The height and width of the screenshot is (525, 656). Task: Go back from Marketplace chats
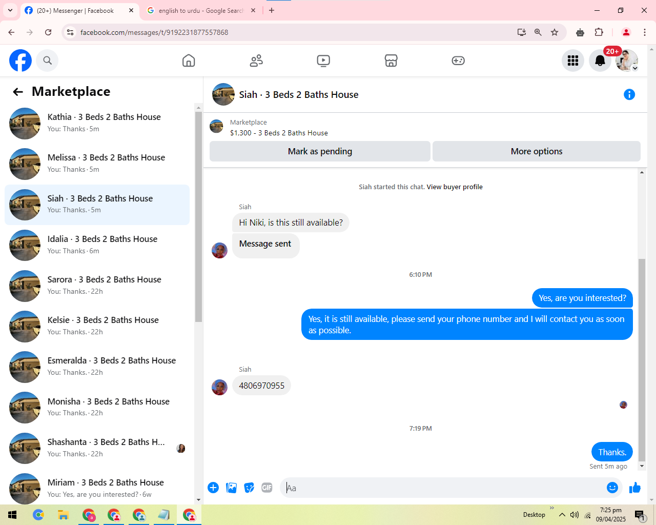(x=18, y=92)
